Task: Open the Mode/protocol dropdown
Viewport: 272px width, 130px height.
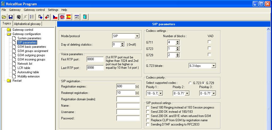Action: (x=137, y=36)
